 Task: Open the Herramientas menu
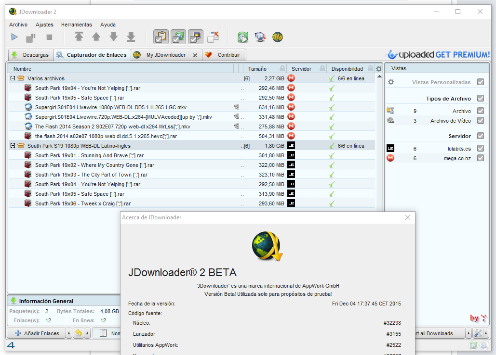pyautogui.click(x=77, y=25)
